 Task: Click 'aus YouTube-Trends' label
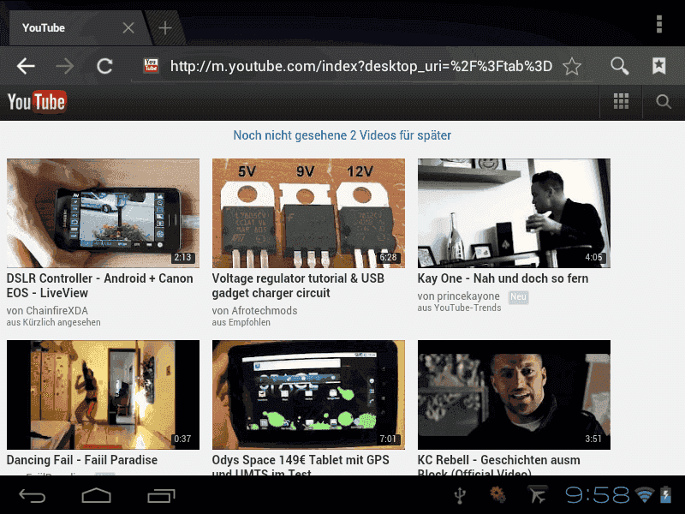click(x=459, y=308)
